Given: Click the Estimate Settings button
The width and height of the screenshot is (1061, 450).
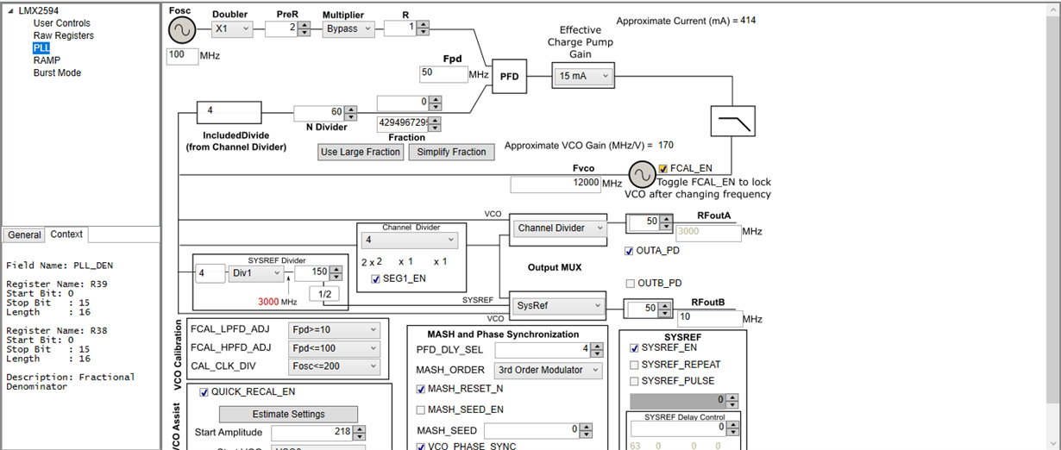Looking at the screenshot, I should tap(290, 414).
